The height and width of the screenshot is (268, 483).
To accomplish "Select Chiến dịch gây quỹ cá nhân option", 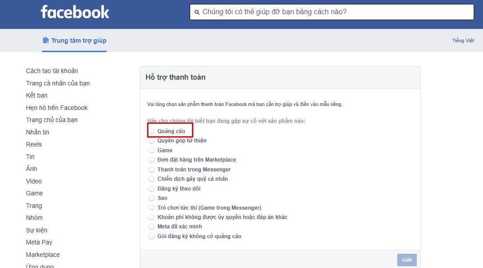I will pos(151,179).
